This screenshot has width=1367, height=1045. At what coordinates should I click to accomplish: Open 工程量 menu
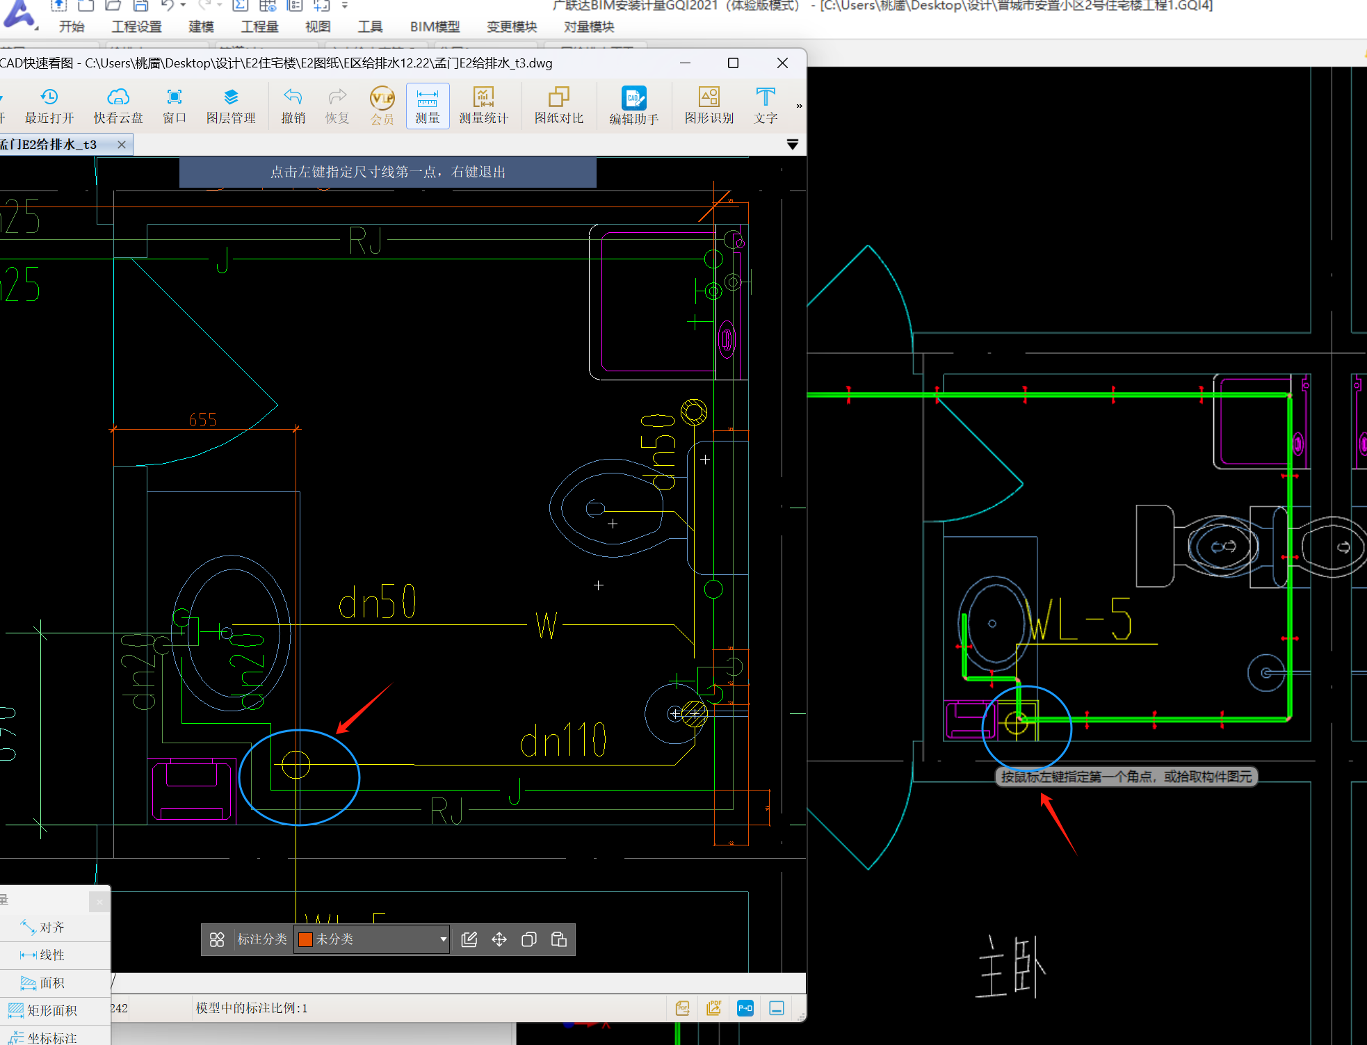(x=259, y=26)
